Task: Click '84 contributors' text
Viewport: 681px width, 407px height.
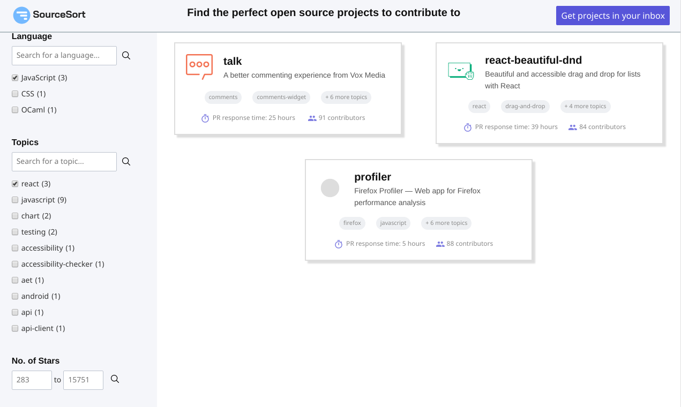Action: tap(602, 127)
